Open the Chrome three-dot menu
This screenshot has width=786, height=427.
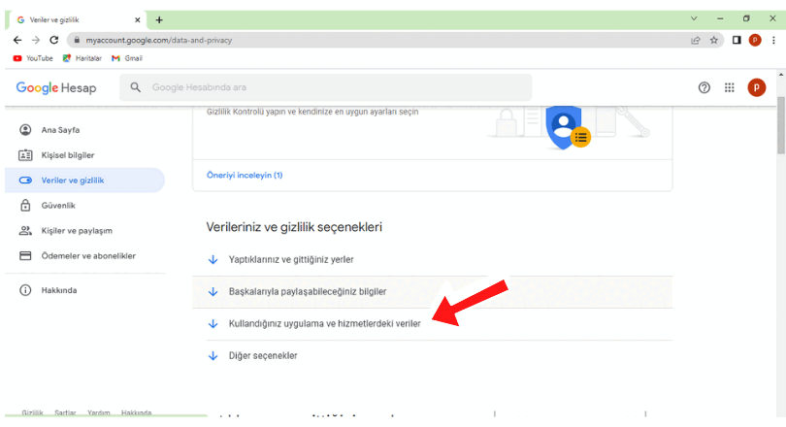[x=773, y=40]
